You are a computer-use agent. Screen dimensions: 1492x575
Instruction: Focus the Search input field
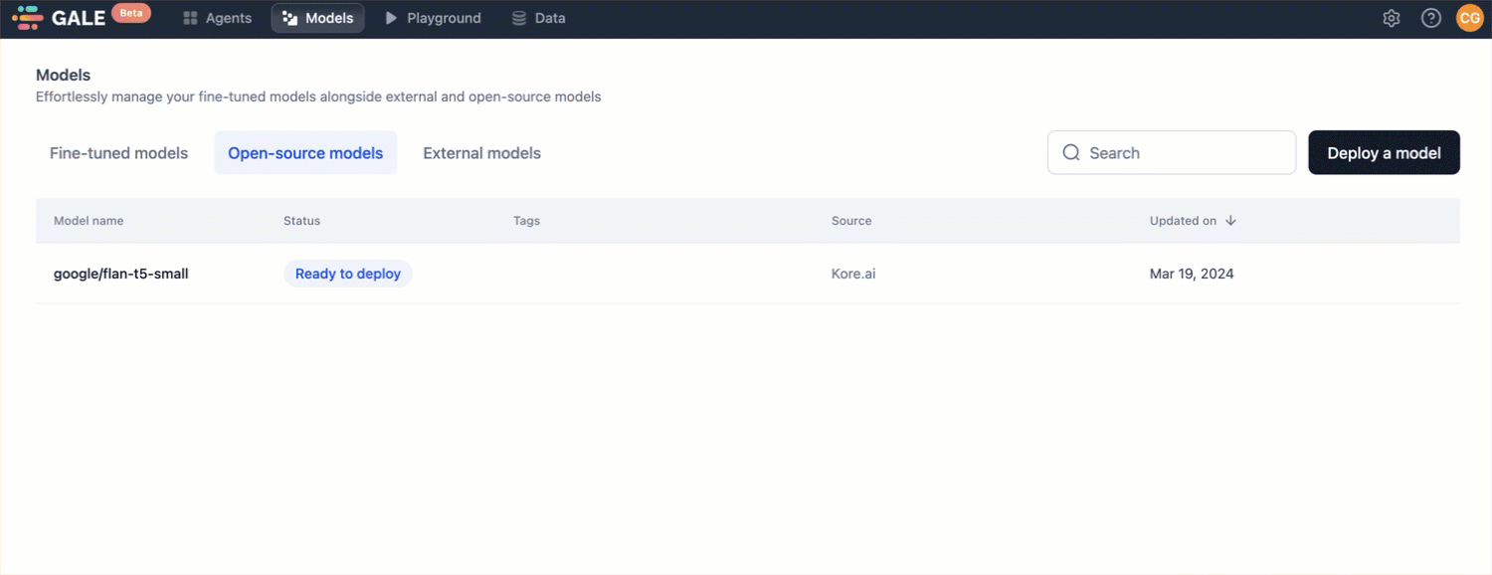[x=1172, y=153]
